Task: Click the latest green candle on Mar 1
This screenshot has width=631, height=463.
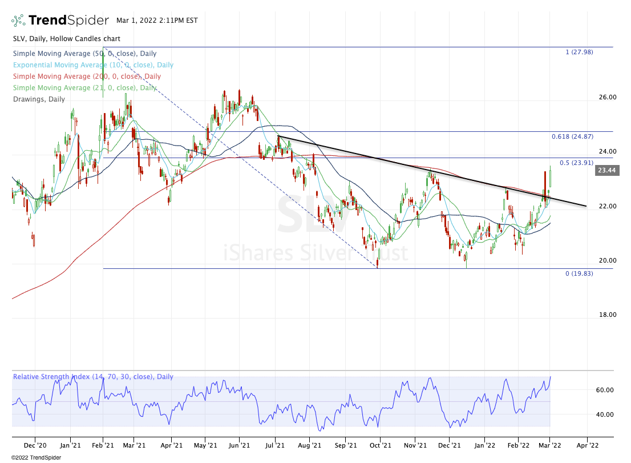Action: [550, 178]
